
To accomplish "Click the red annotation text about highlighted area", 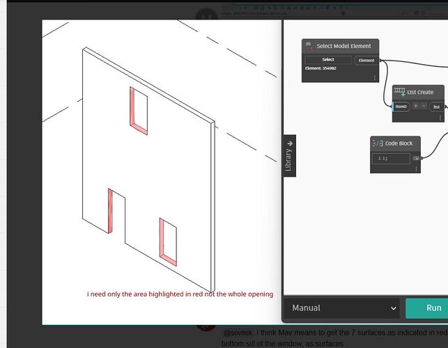I will (x=180, y=294).
